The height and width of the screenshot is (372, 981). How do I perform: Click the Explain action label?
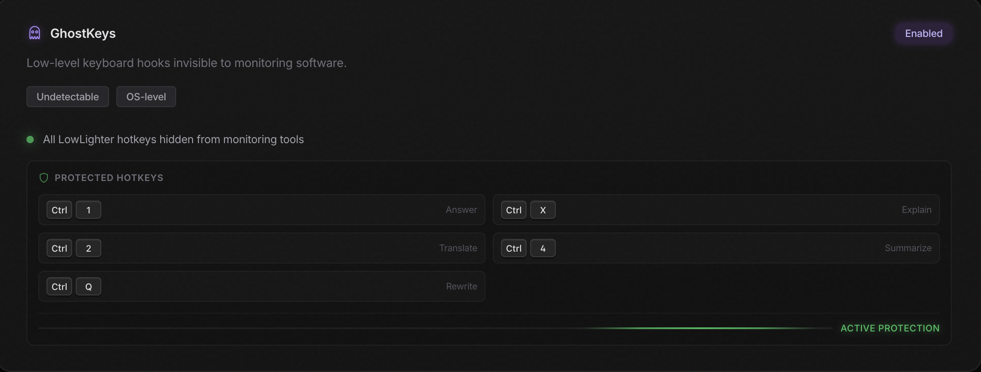[917, 209]
